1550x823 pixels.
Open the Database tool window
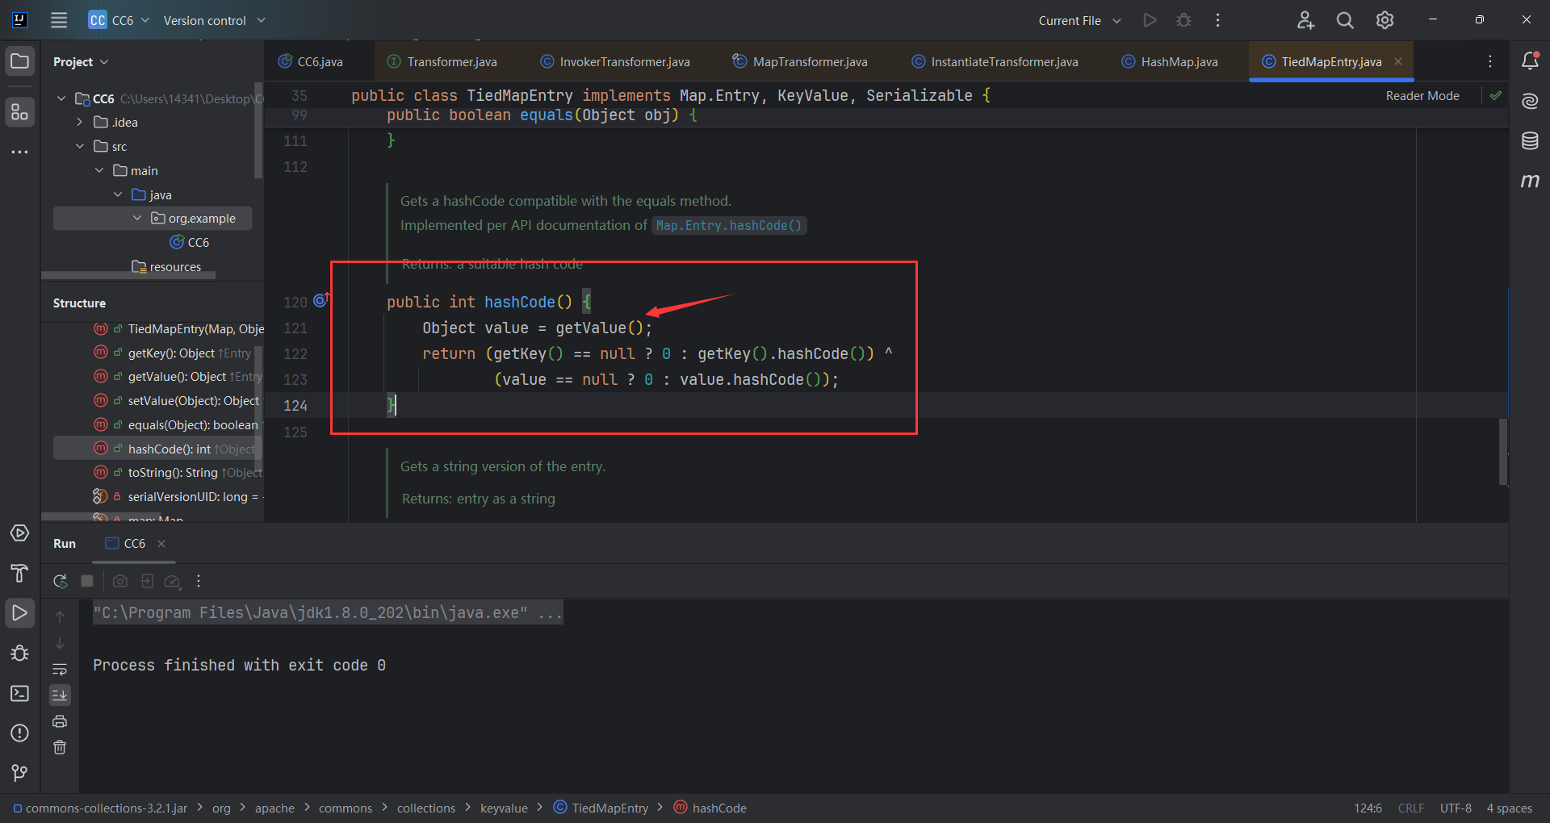click(1530, 140)
